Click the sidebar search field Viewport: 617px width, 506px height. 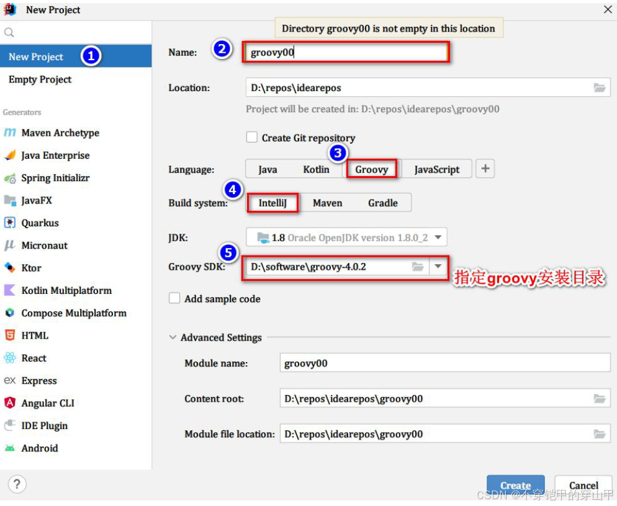(x=76, y=32)
